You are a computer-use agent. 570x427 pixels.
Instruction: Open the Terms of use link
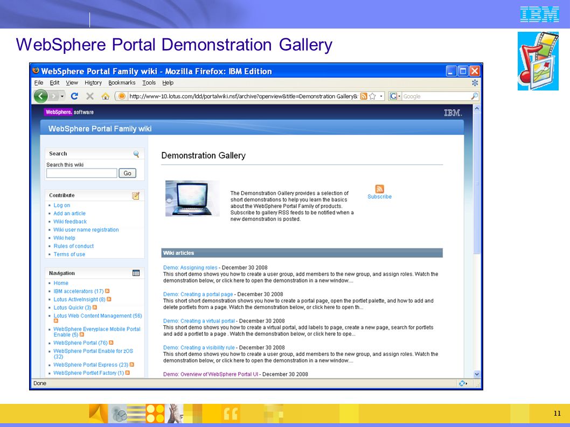tap(69, 254)
